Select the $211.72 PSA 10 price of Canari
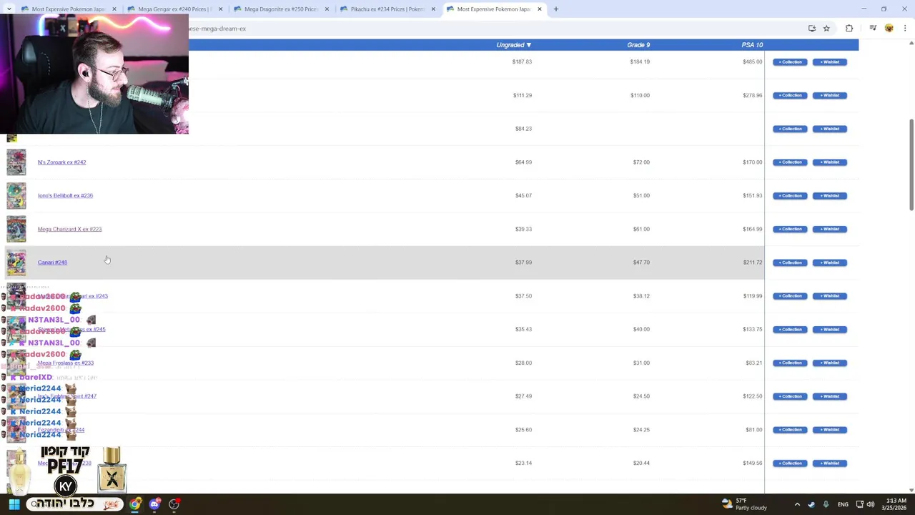This screenshot has height=515, width=915. (752, 263)
